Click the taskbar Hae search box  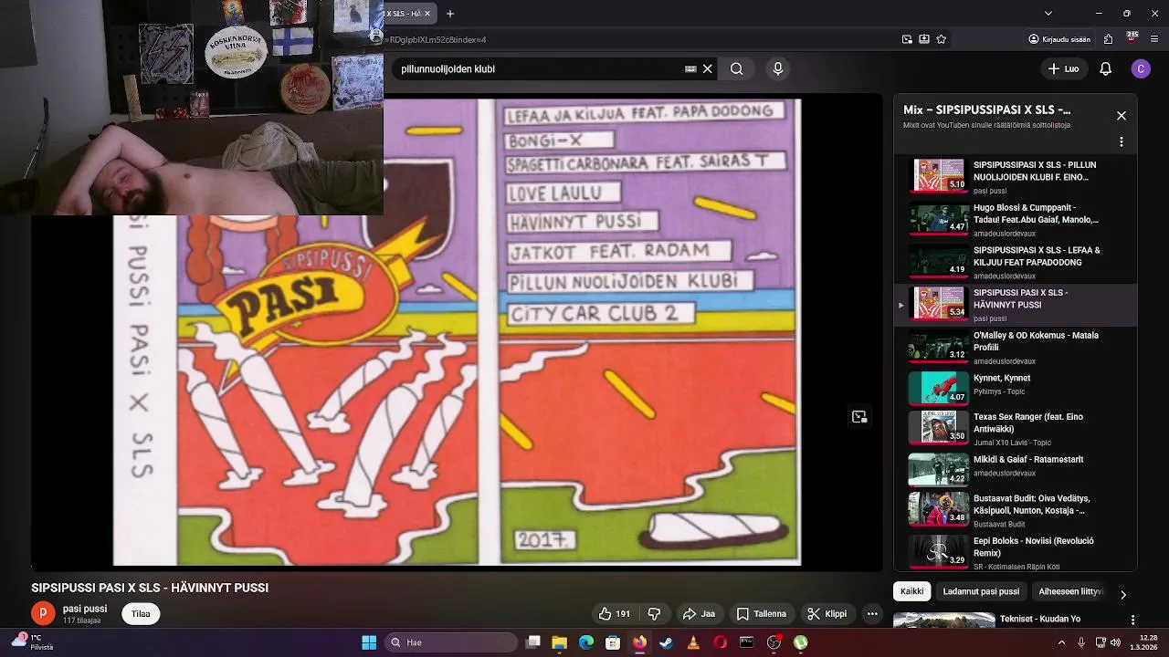click(451, 642)
